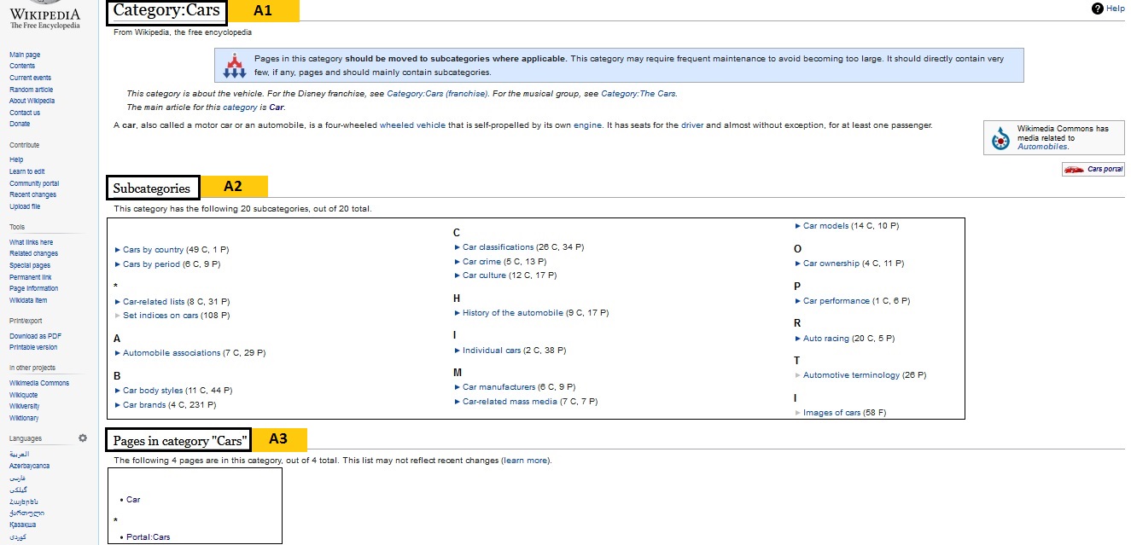This screenshot has width=1131, height=545.
Task: Open Wikimedia Commons under other projects
Action: pos(39,383)
